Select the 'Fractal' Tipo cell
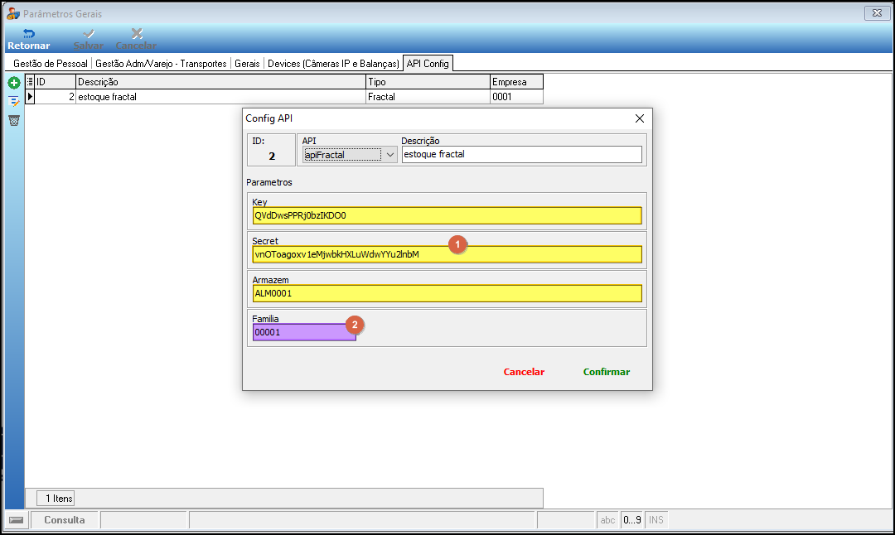 [x=428, y=97]
